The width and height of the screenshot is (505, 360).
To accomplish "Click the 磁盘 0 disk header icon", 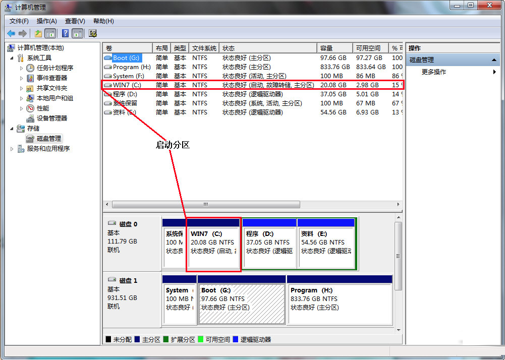I will 112,224.
